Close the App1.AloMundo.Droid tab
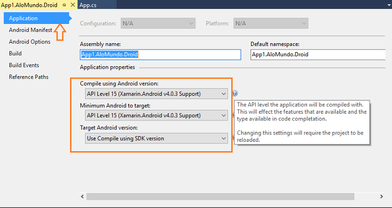 pos(73,5)
